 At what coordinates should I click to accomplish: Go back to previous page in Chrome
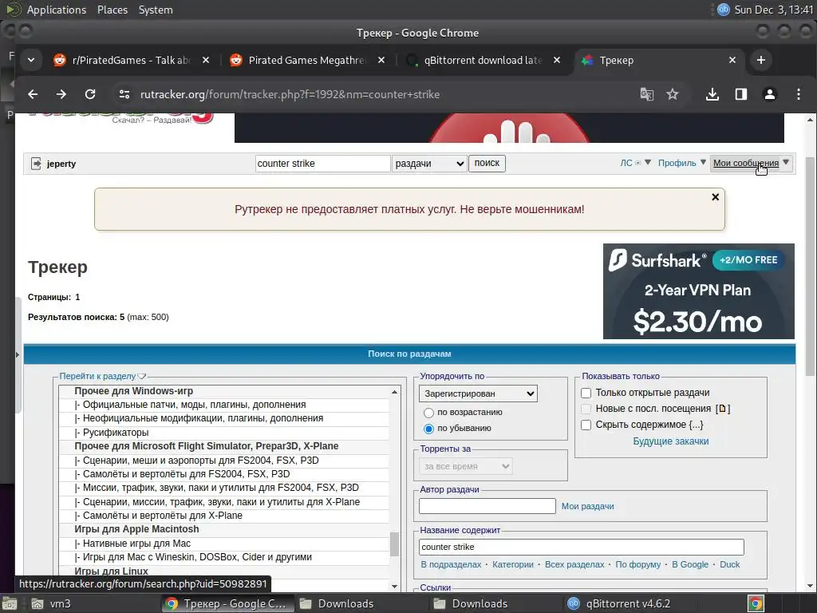(x=33, y=94)
